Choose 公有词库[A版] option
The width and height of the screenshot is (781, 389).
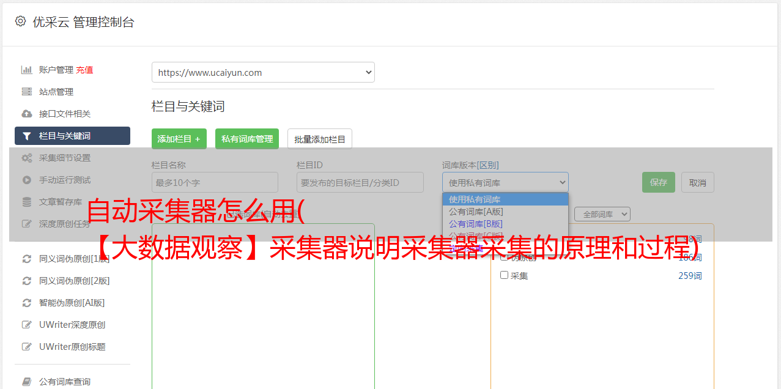click(505, 212)
